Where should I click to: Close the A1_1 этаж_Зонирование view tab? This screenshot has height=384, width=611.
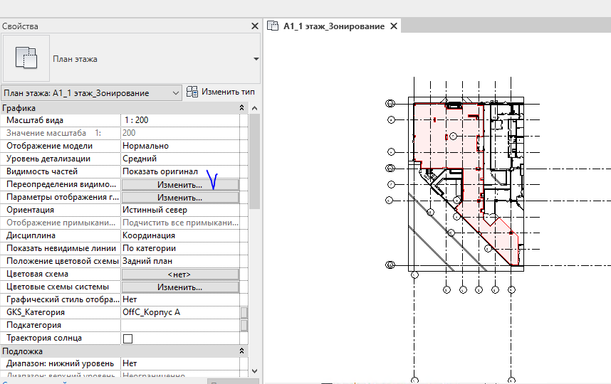[x=394, y=26]
